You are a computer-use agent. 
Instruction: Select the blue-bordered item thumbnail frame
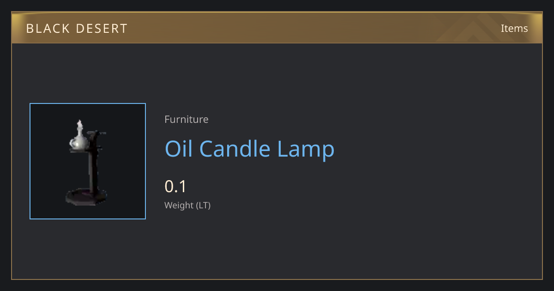(88, 161)
